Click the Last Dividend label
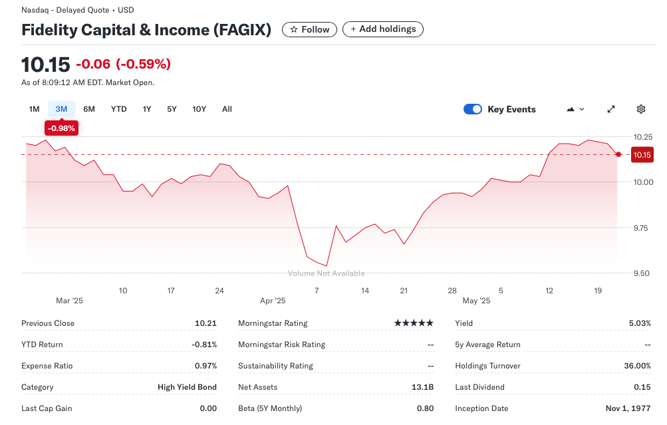This screenshot has height=425, width=667. [480, 387]
